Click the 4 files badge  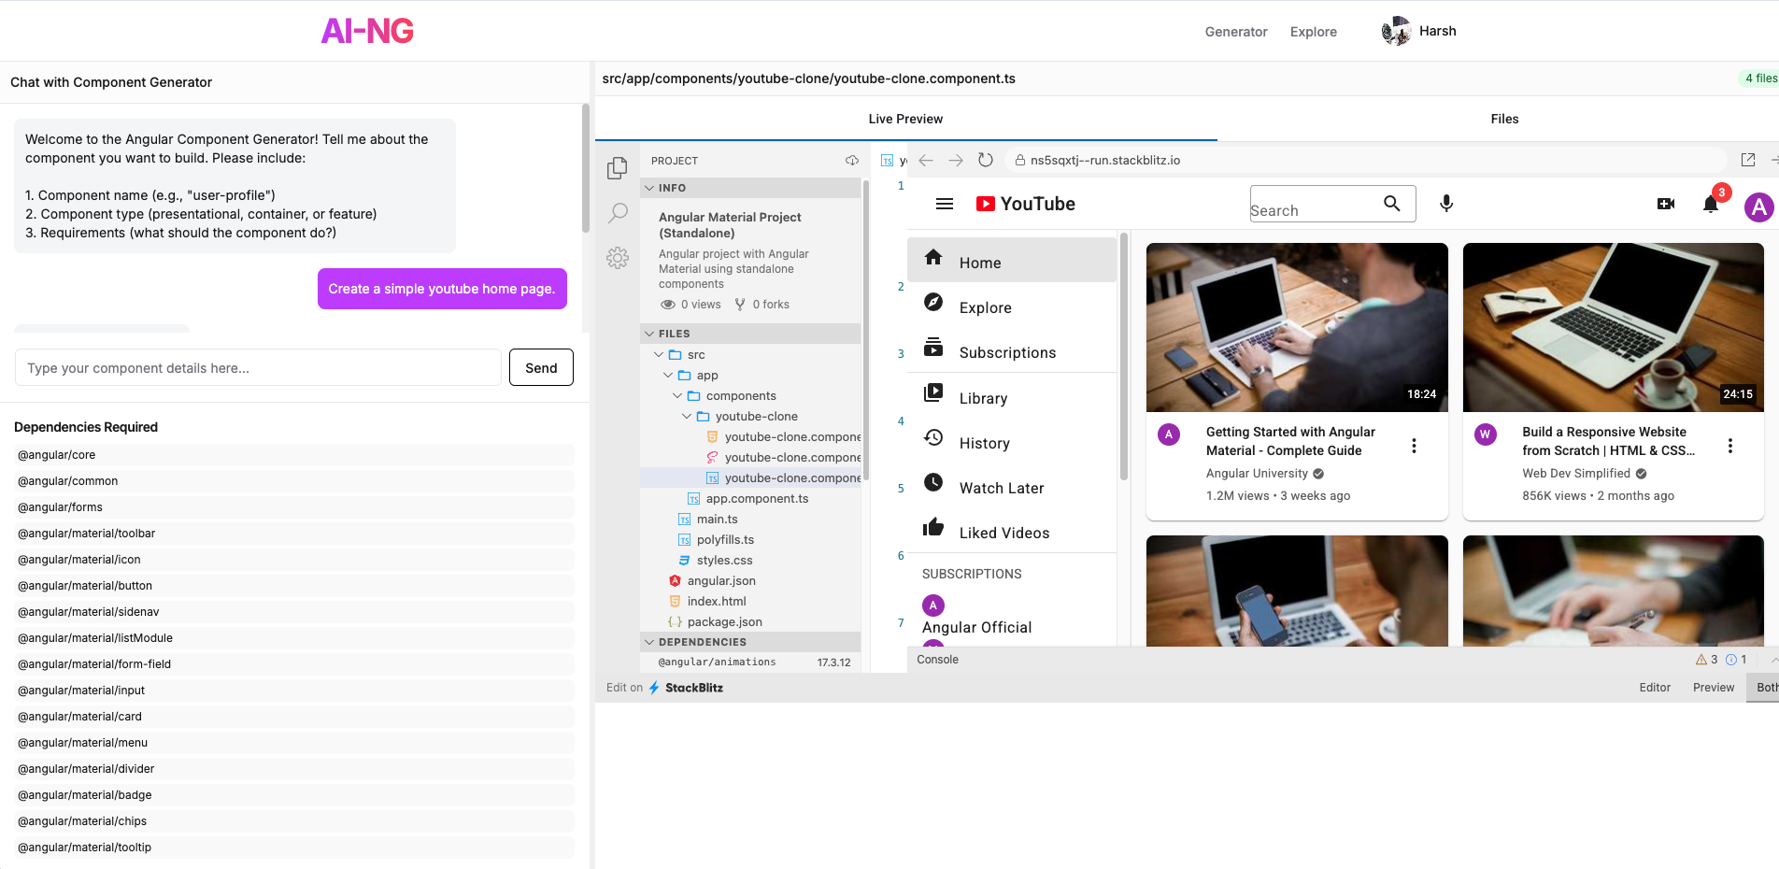click(1760, 78)
